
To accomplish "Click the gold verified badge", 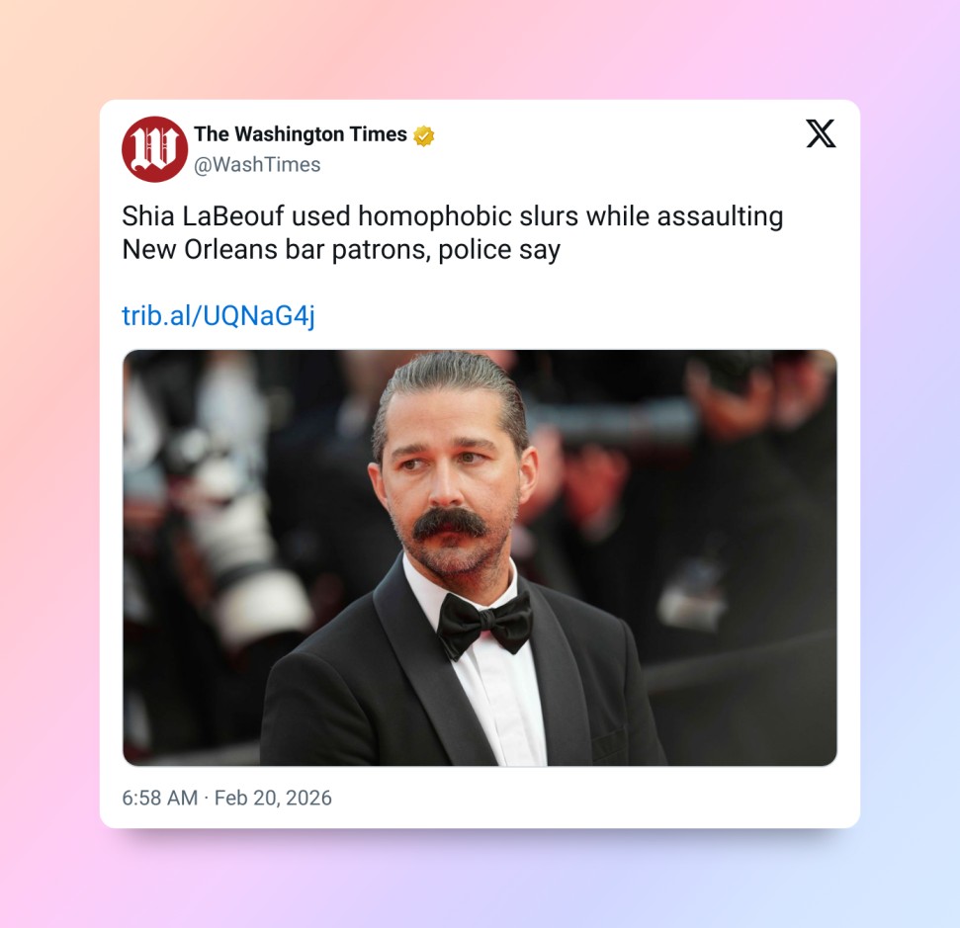I will [x=424, y=135].
